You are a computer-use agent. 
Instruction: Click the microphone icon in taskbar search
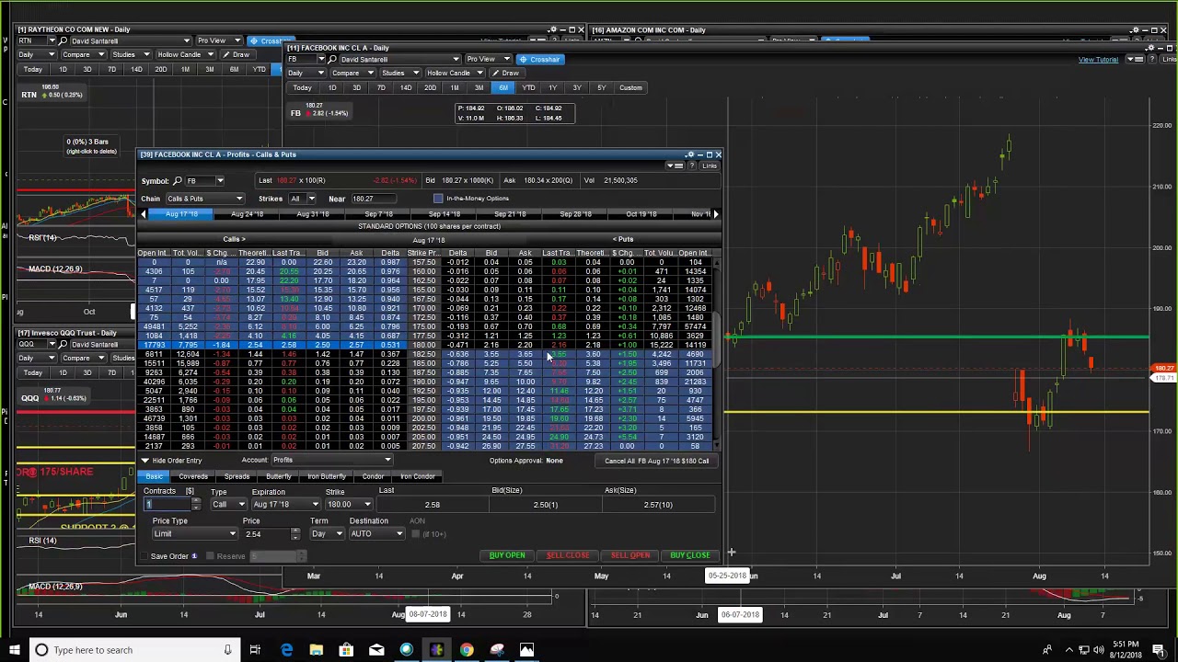click(x=227, y=650)
